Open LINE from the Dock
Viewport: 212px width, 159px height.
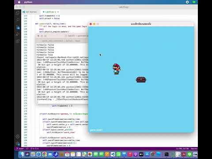coord(190,154)
